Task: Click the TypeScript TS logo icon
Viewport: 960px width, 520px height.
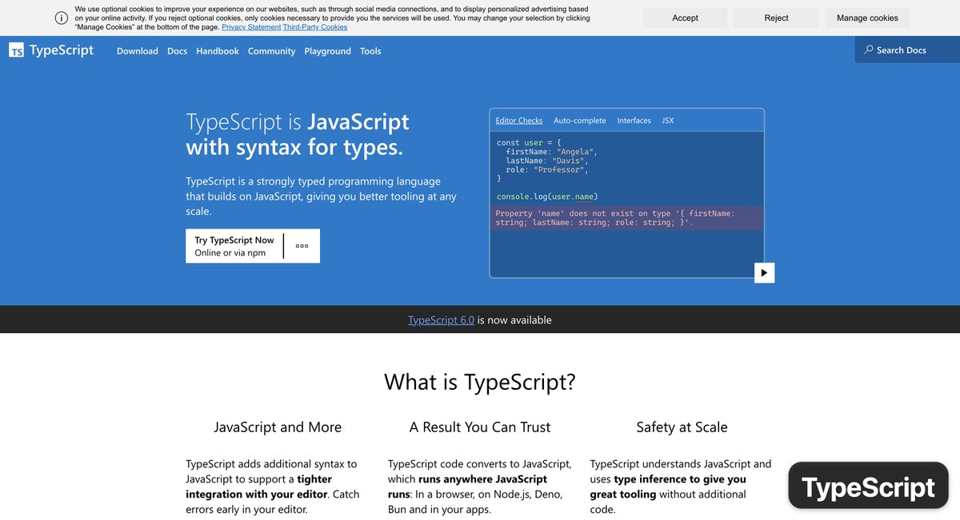Action: (x=16, y=50)
